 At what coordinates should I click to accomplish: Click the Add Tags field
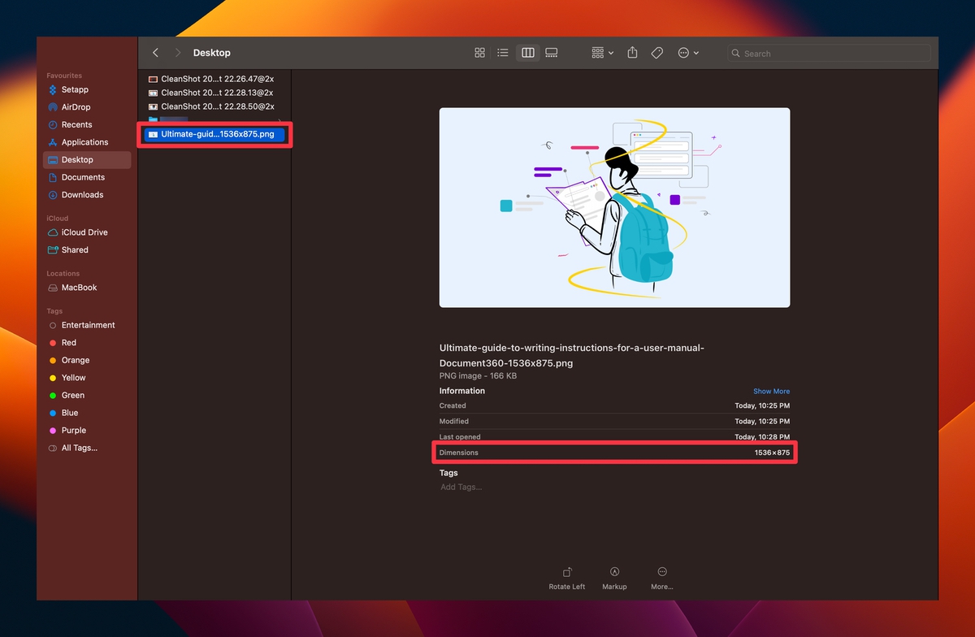click(x=461, y=487)
